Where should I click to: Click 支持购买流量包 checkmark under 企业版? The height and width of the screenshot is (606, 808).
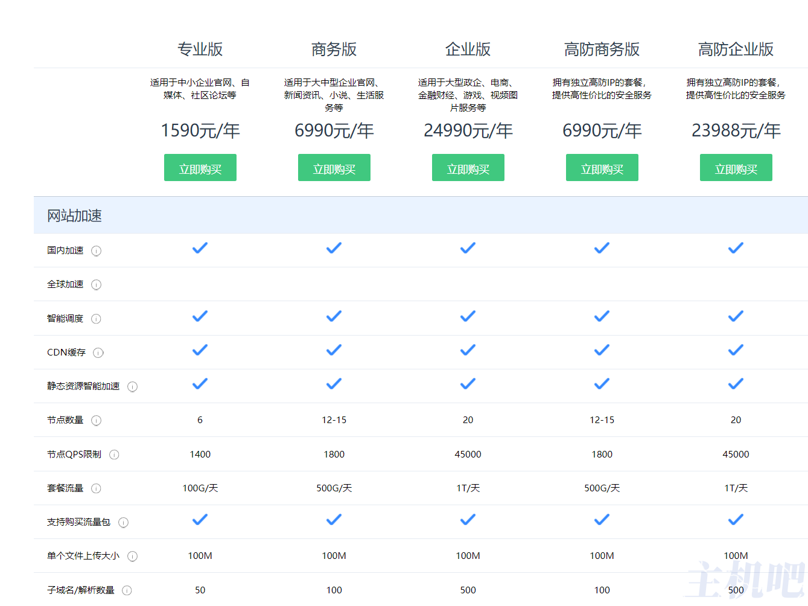point(468,520)
